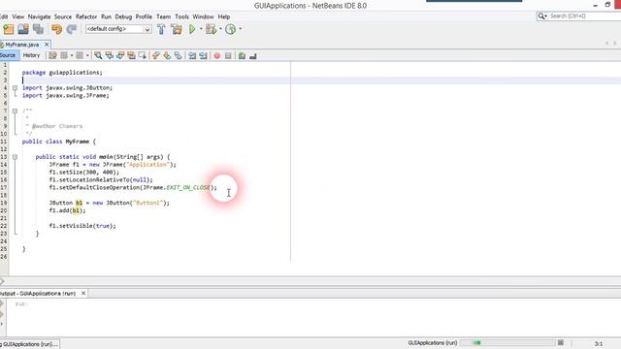Click Previous Bookmark icon

click(x=155, y=56)
